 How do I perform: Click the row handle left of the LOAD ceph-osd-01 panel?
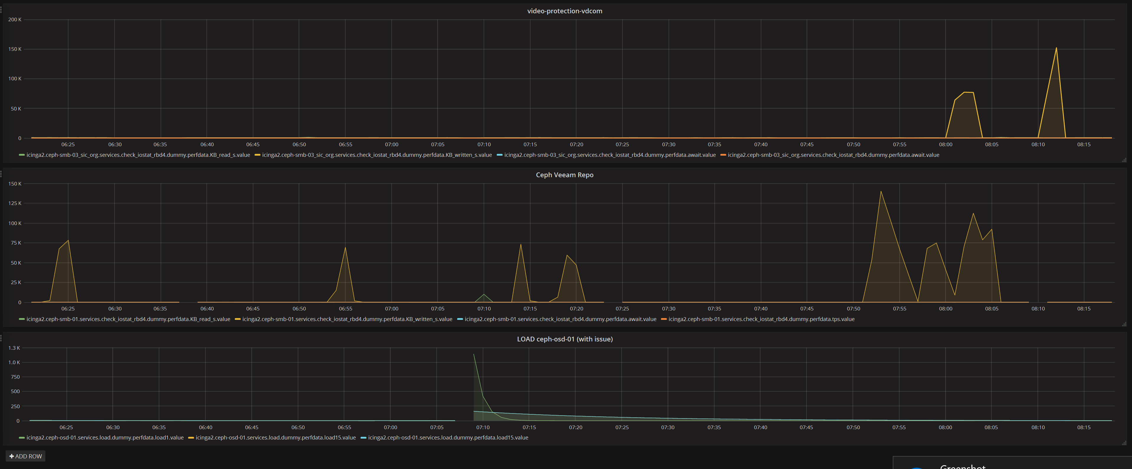point(1,338)
